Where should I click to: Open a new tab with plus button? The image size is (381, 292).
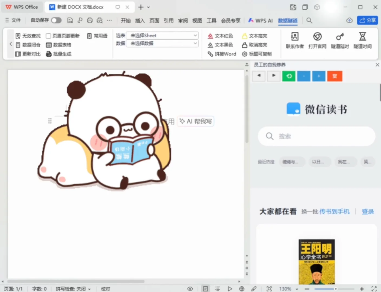click(141, 7)
